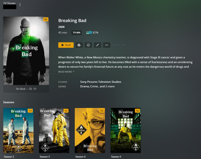Click the On Deck S2 E1 label
Viewport: 201px width, 159px height.
tap(26, 89)
